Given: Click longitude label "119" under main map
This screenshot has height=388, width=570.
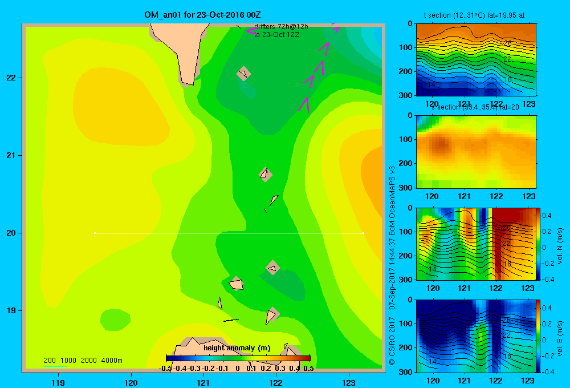Looking at the screenshot, I should pyautogui.click(x=58, y=382).
